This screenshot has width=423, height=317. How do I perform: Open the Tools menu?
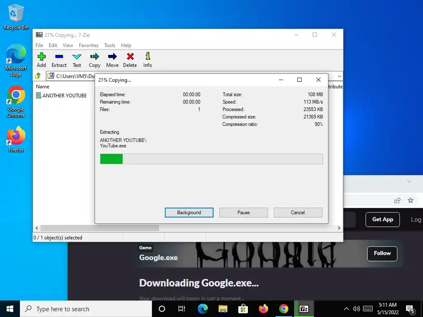pyautogui.click(x=109, y=45)
